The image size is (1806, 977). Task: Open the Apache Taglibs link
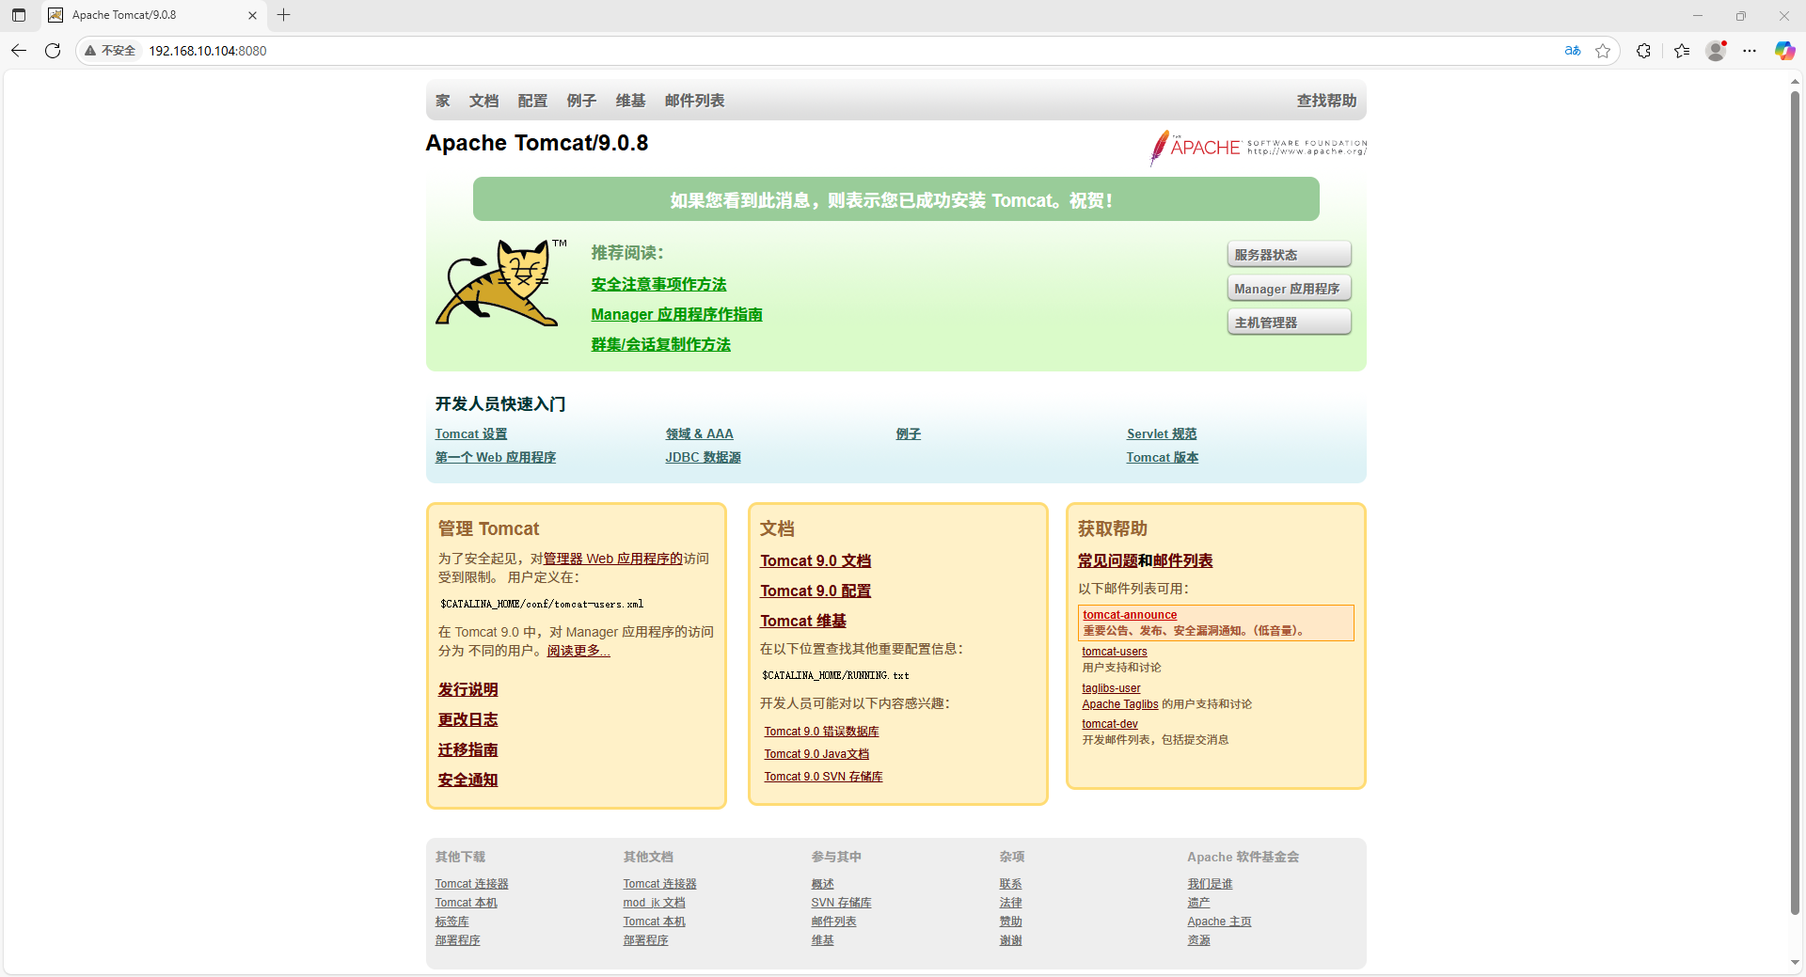[x=1120, y=704]
